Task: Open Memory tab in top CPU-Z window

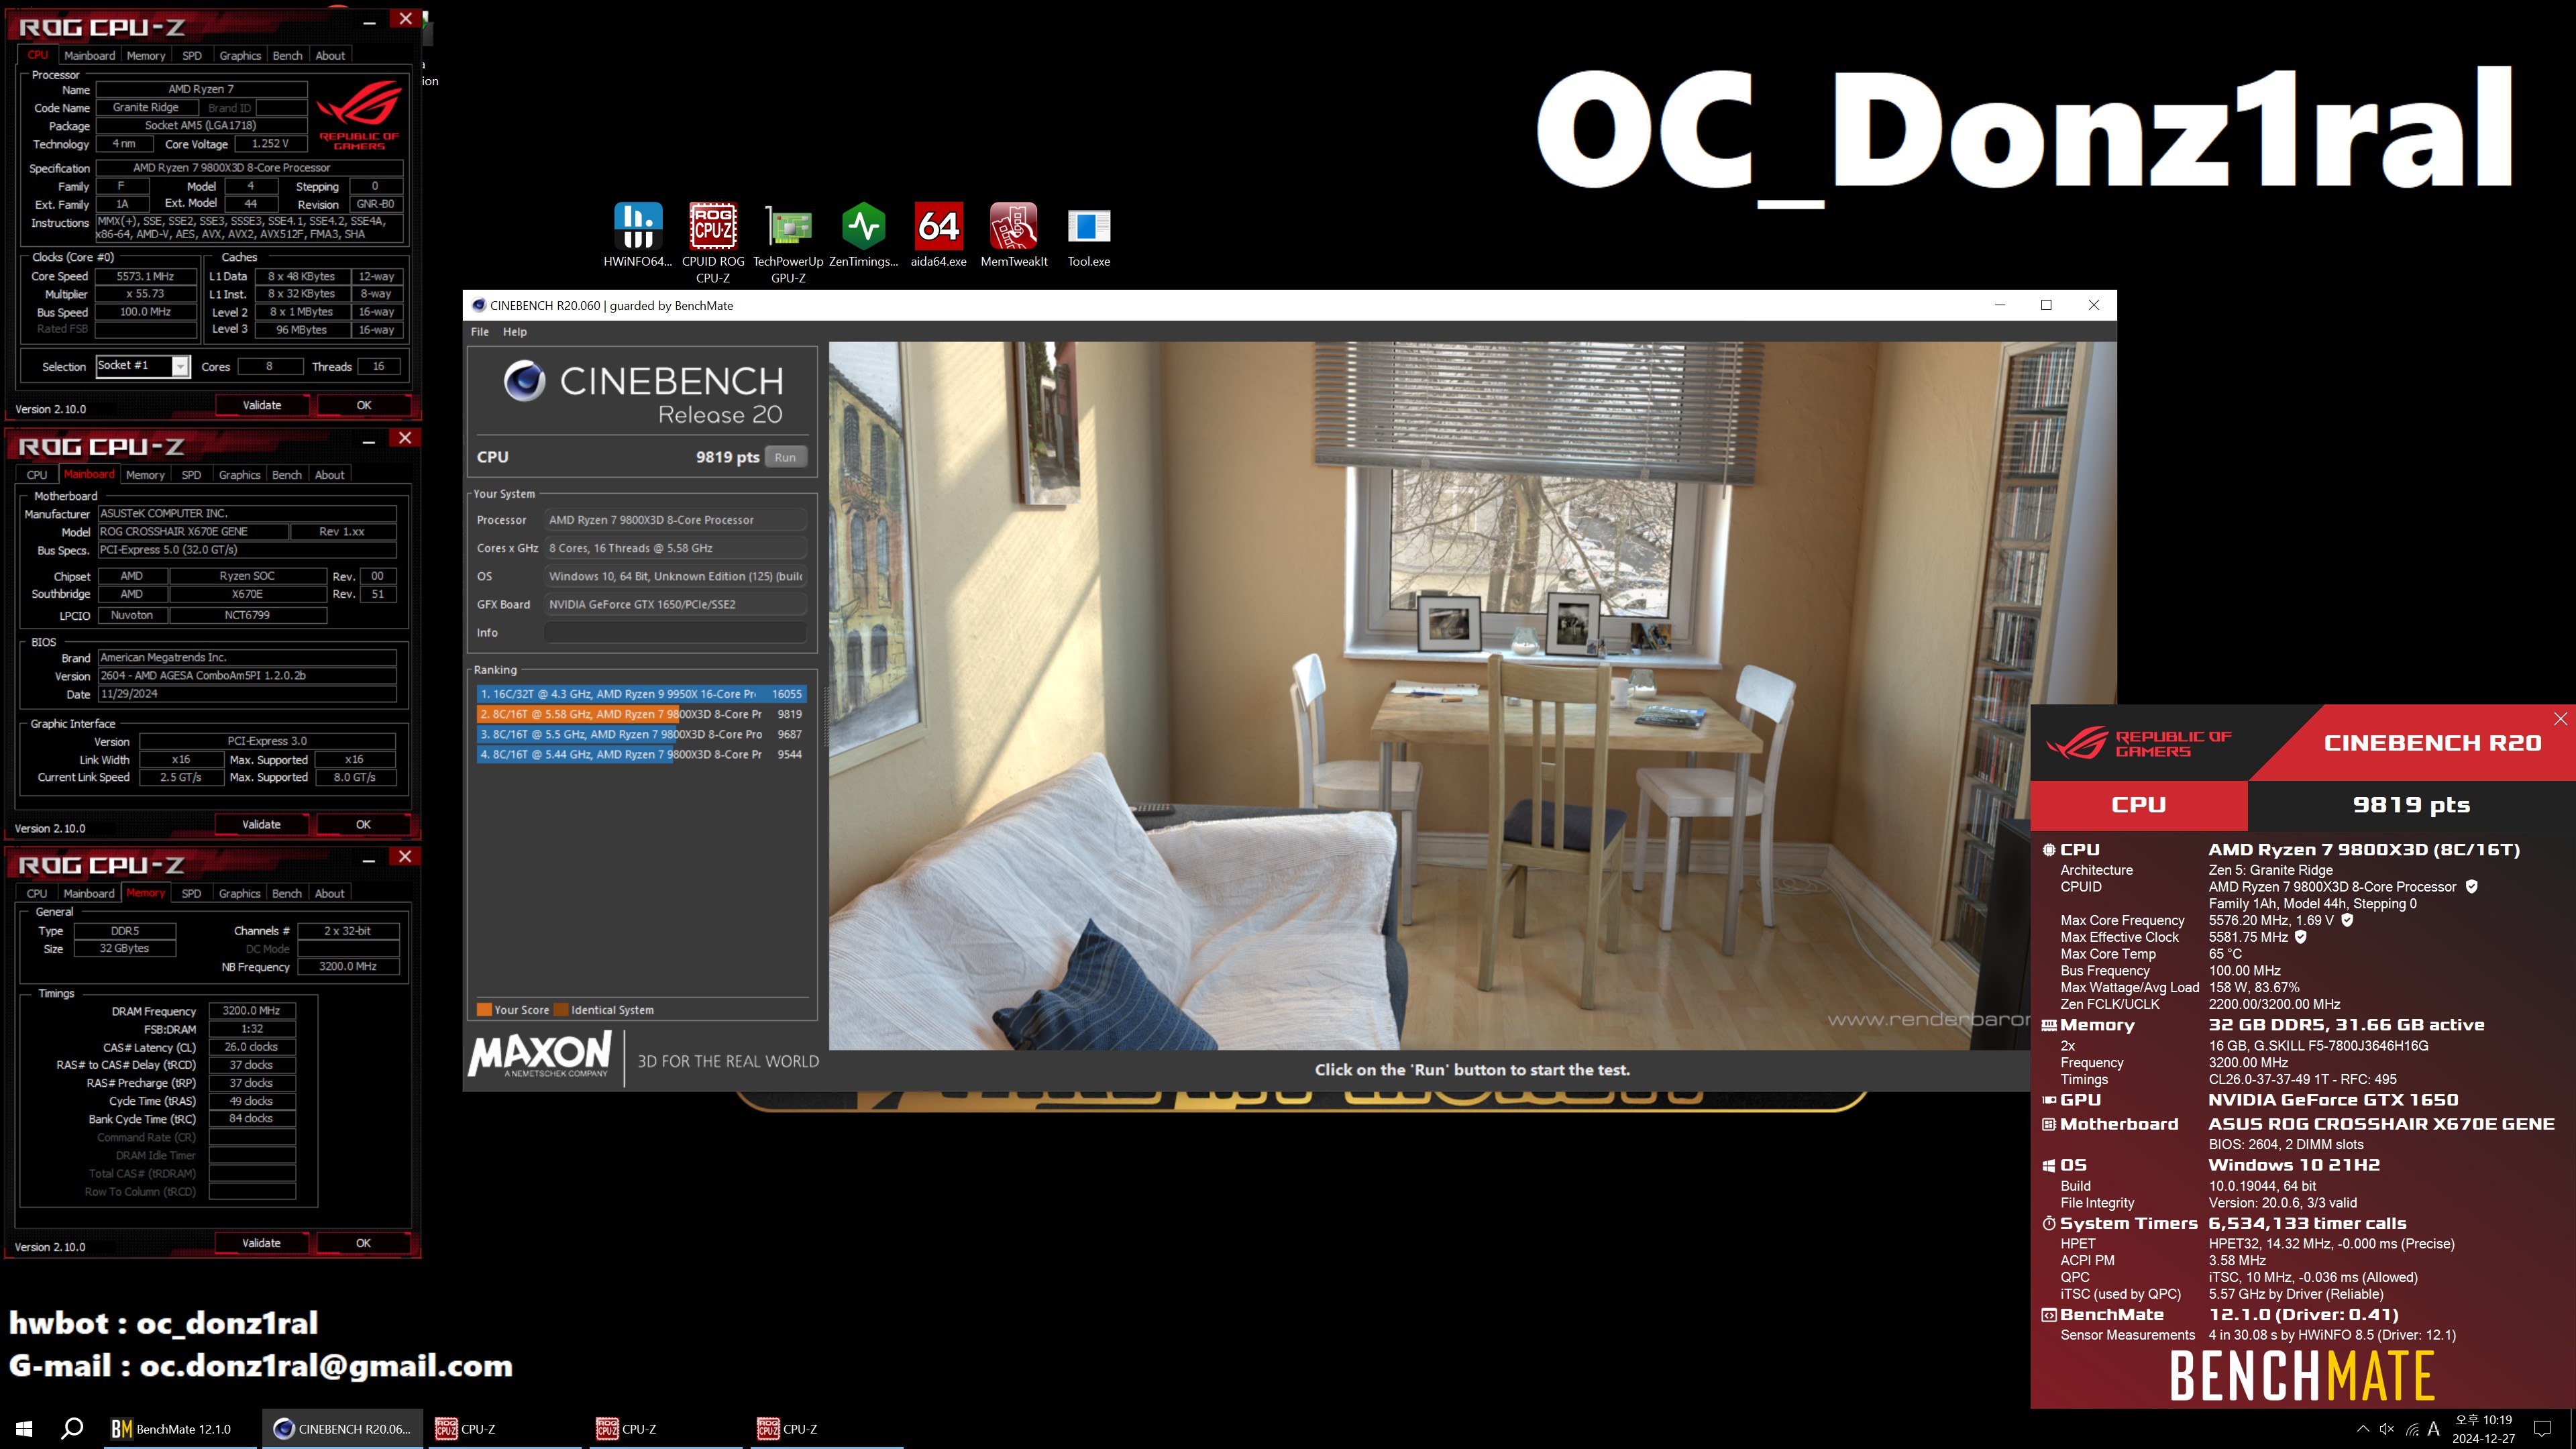Action: click(x=146, y=56)
